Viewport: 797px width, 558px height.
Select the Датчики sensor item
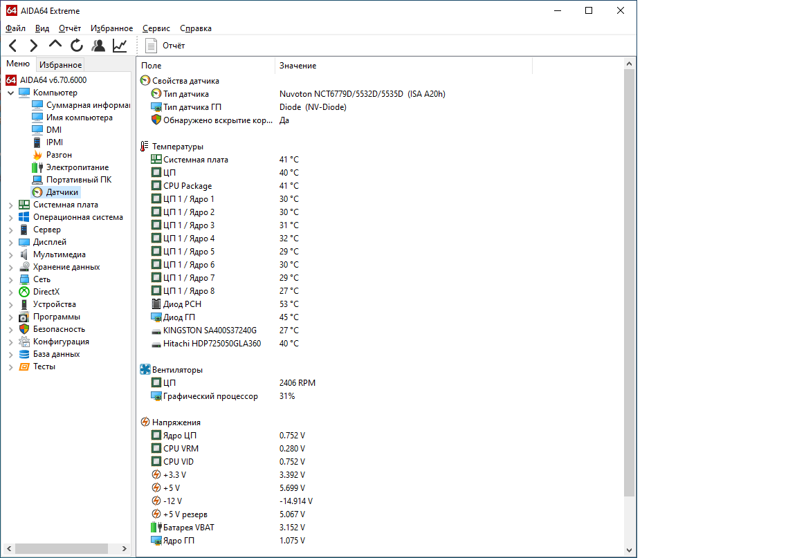[55, 192]
